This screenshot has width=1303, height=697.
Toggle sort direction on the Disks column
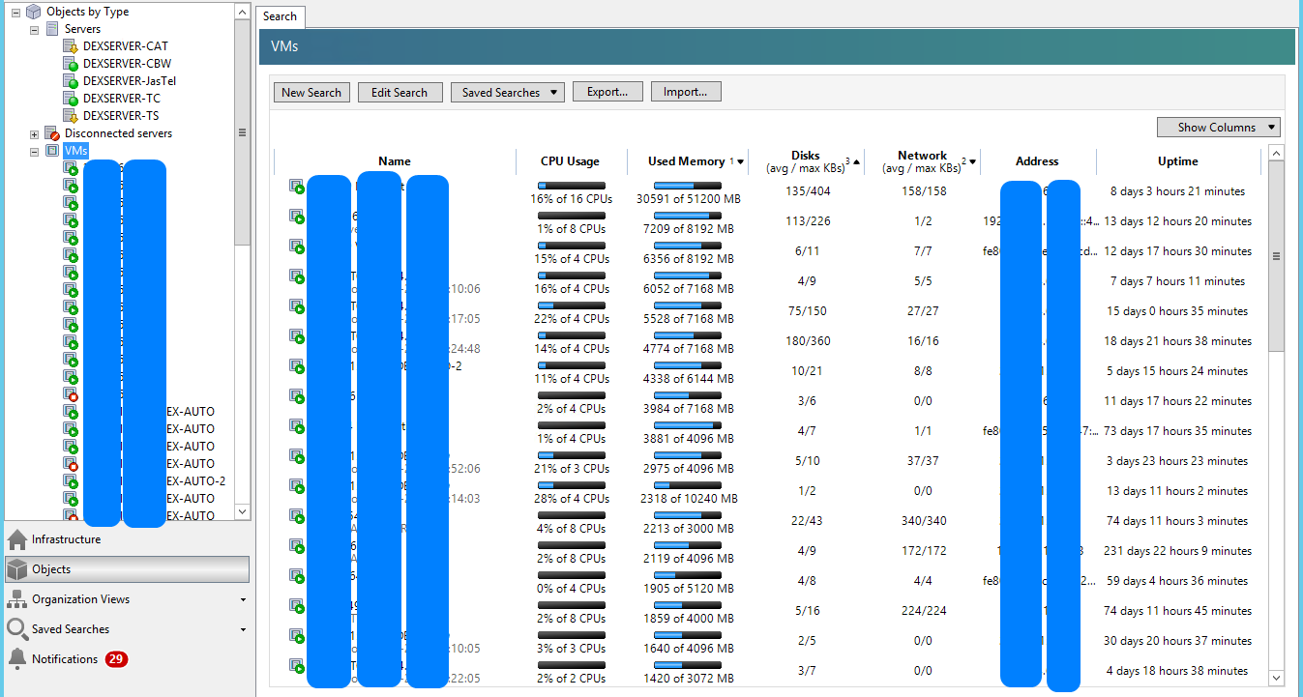tap(857, 161)
